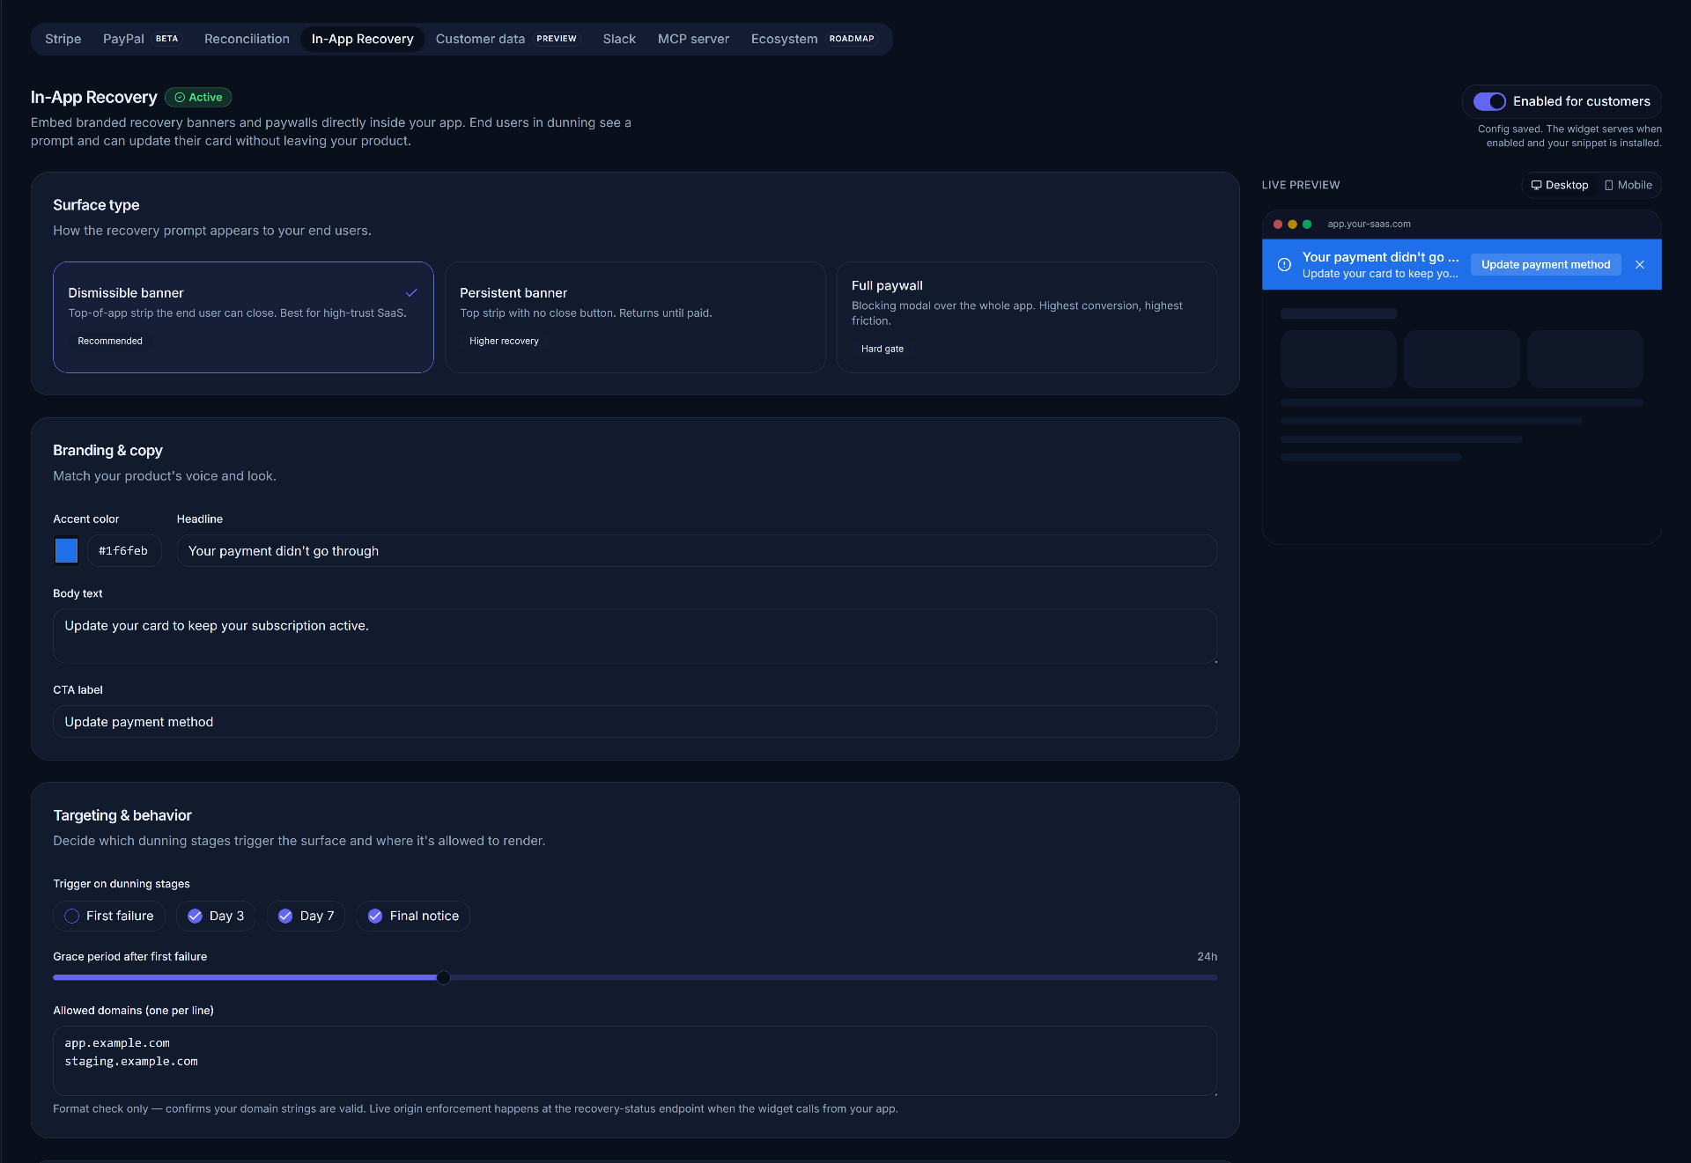Viewport: 1691px width, 1163px height.
Task: Select the In-App Recovery tab
Action: tap(362, 39)
